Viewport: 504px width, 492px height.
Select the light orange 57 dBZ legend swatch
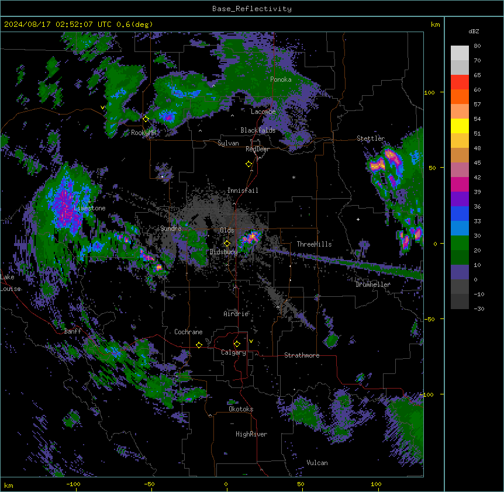click(460, 111)
